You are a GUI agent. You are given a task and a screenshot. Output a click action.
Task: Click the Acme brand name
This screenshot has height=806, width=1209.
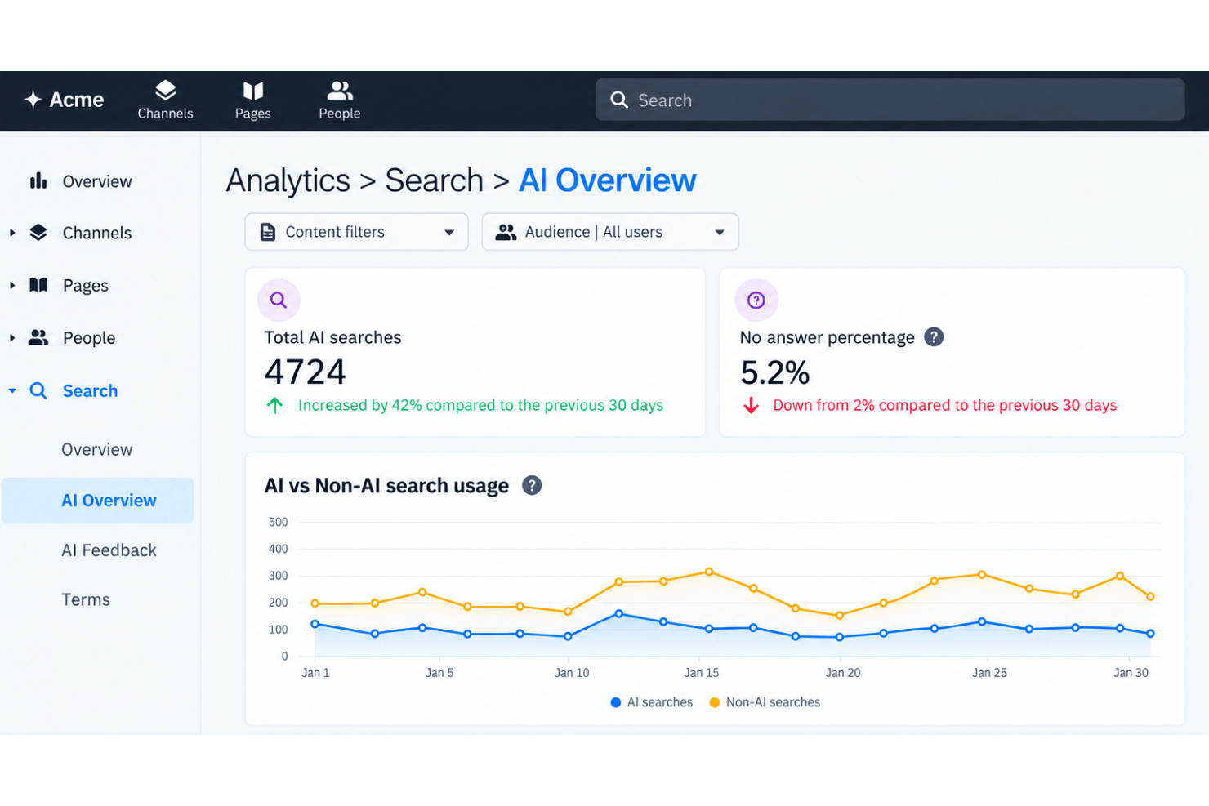[x=77, y=100]
